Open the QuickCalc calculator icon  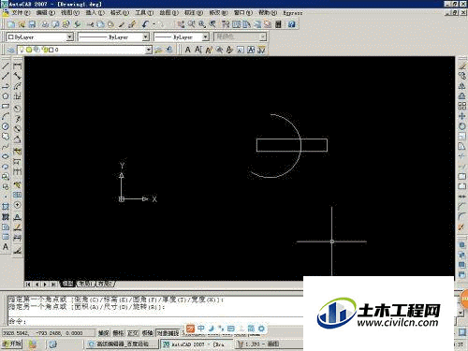tap(278, 24)
